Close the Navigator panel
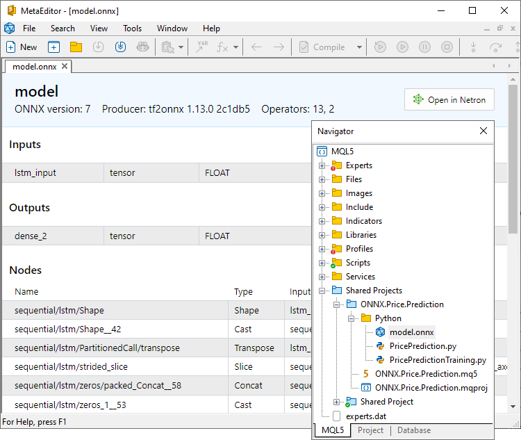Image resolution: width=521 pixels, height=440 pixels. click(483, 131)
